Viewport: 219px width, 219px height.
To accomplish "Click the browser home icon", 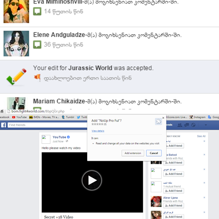I will [2, 111].
